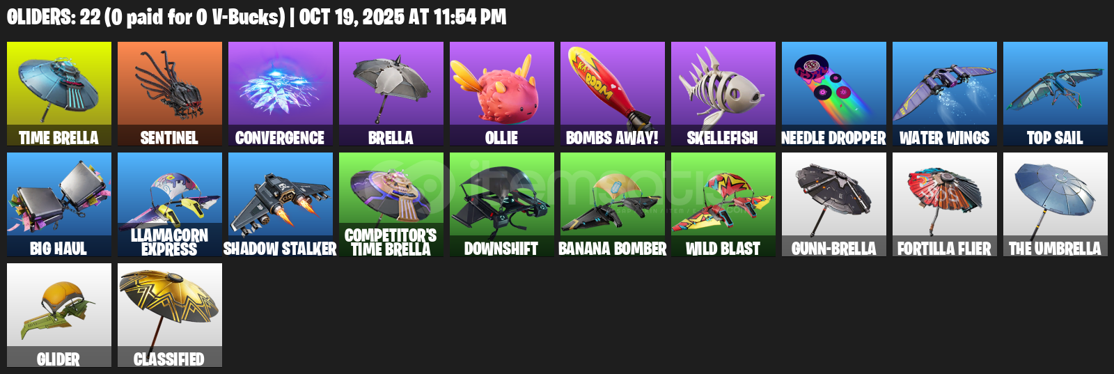Select the gold Classified umbrella
This screenshot has height=374, width=1114.
coord(170,315)
